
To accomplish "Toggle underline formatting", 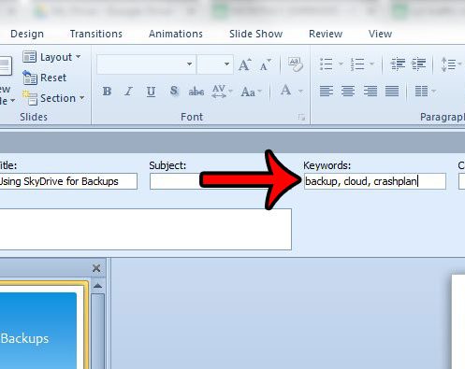I will coord(151,92).
